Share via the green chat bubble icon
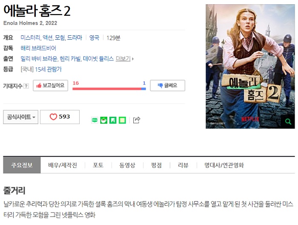298x225 pixels. 95,120
